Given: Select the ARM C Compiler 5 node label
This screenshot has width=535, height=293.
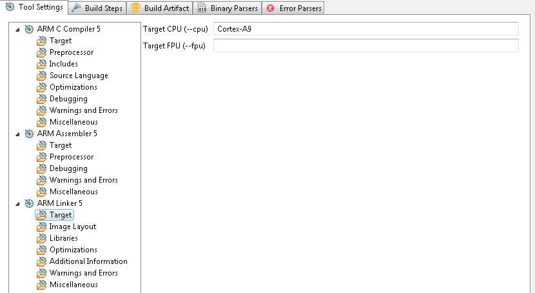Looking at the screenshot, I should pos(68,29).
